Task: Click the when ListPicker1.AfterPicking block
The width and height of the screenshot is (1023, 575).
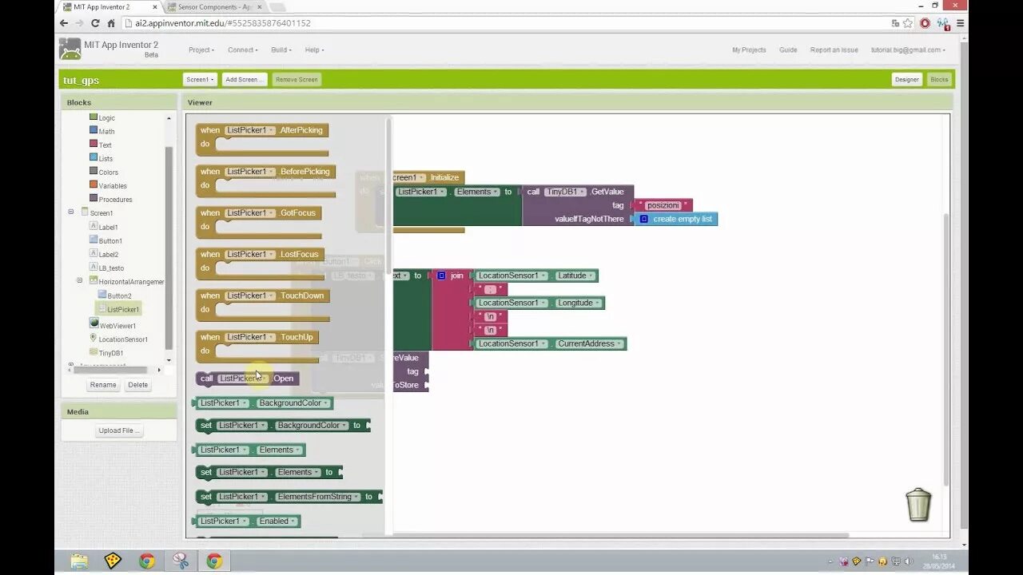Action: [262, 140]
